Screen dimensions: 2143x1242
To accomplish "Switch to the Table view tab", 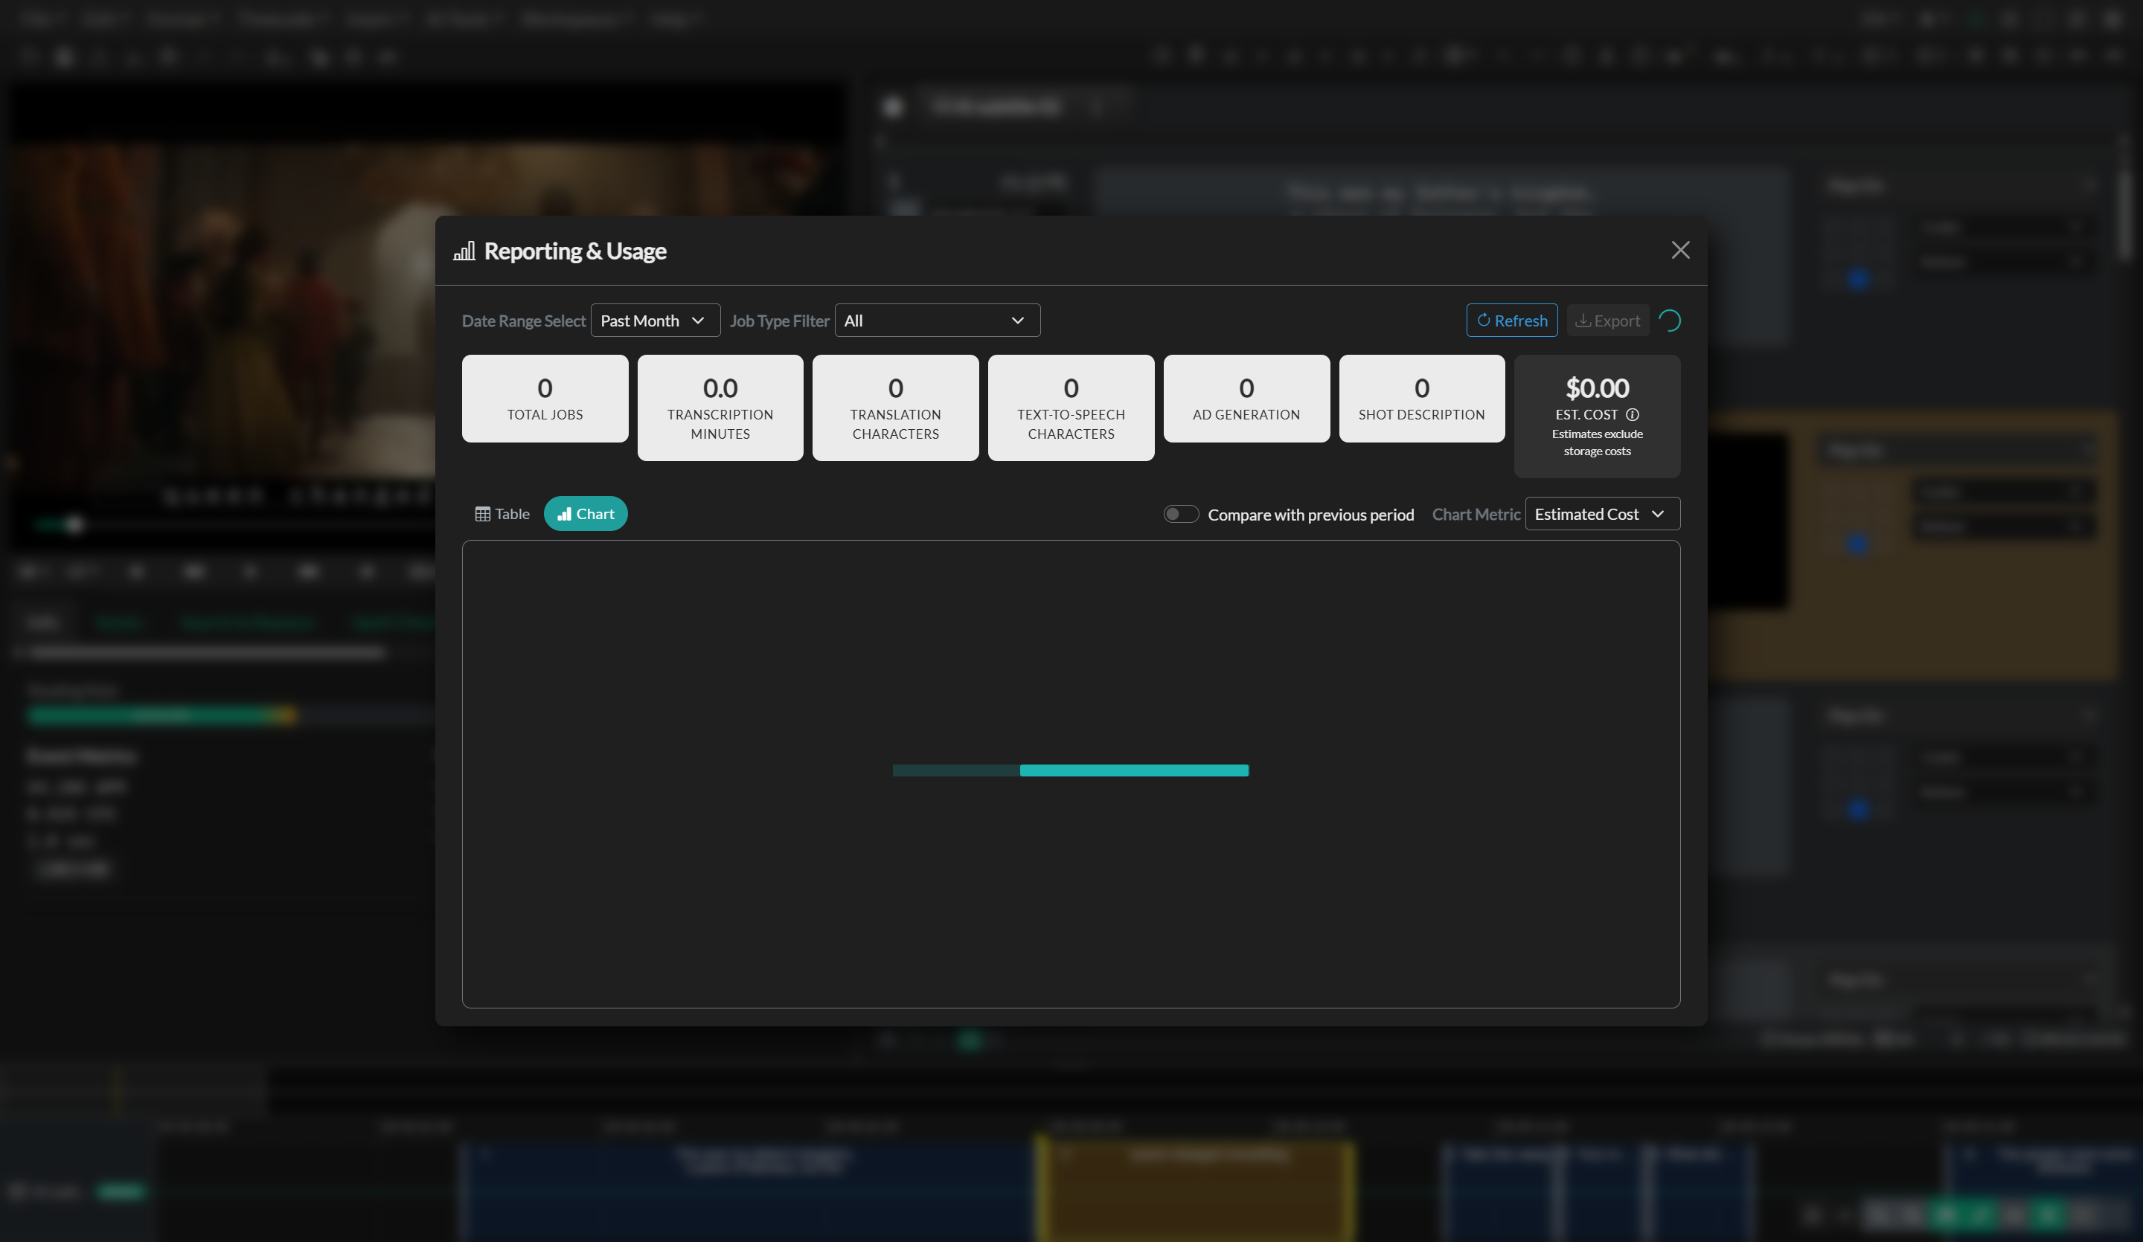I will point(502,513).
